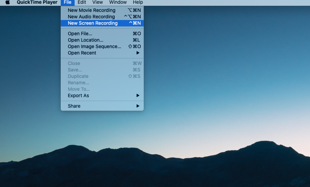Choose Open Location… menu entry
Viewport: 310px width, 187px height.
coord(102,40)
